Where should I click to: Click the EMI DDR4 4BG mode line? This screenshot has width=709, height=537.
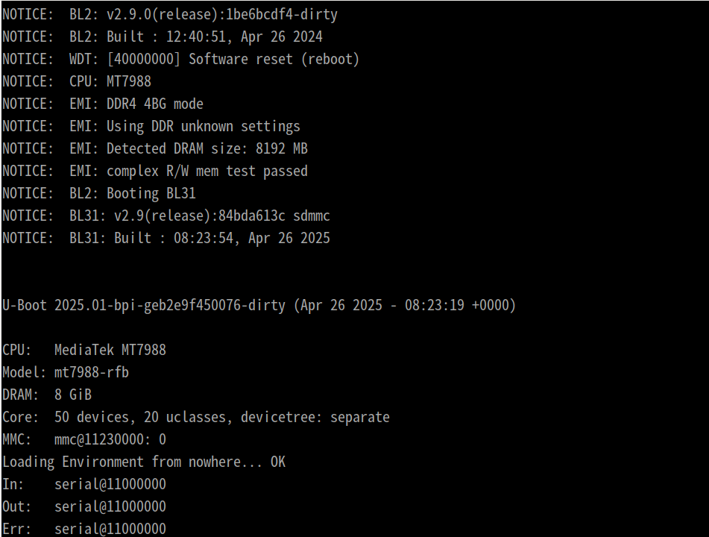103,104
